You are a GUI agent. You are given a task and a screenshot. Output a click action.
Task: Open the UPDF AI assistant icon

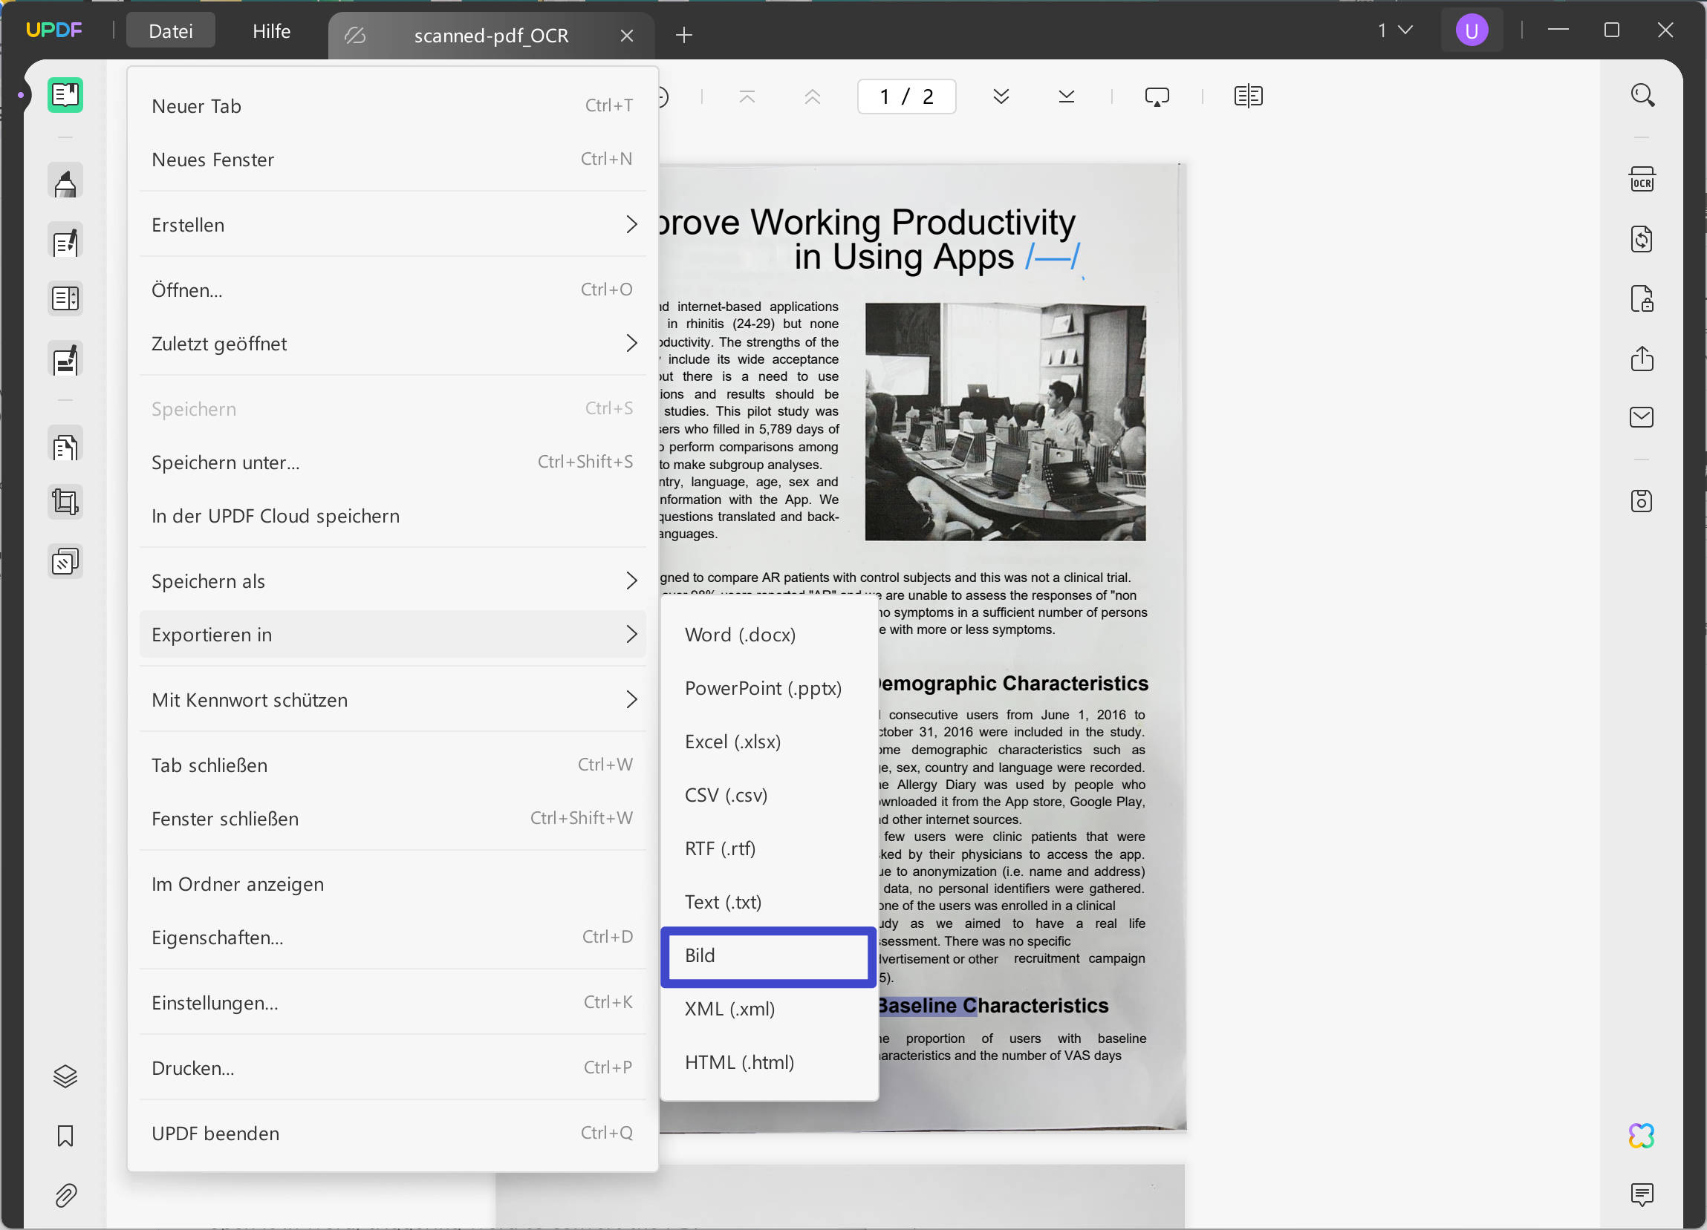click(x=1642, y=1135)
